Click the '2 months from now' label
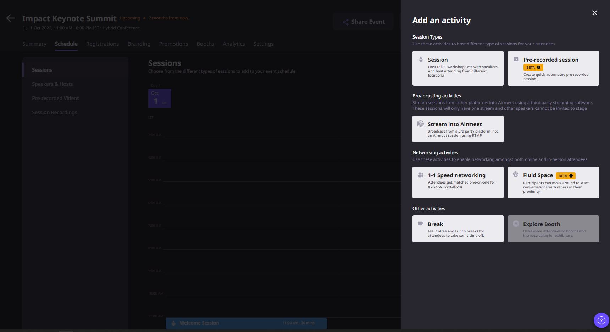 click(x=168, y=18)
